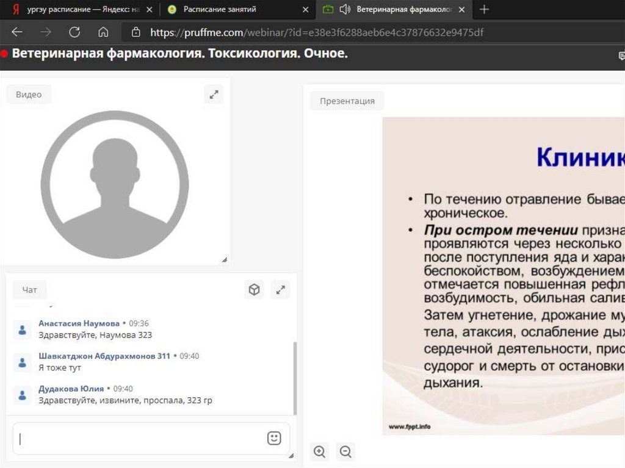Mute audio on the webinar tab
This screenshot has width=625, height=468.
(x=345, y=9)
